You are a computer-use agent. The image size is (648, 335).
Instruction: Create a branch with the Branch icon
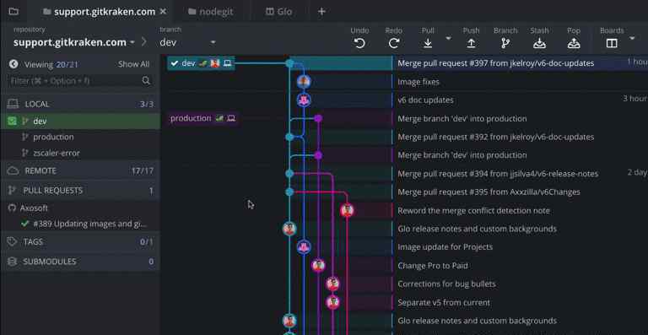(505, 43)
